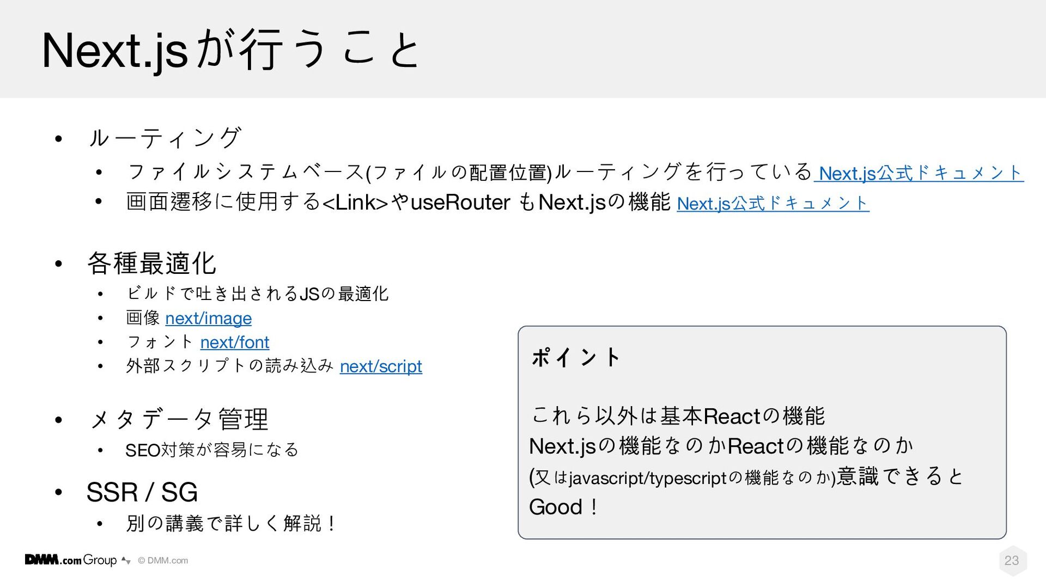The height and width of the screenshot is (588, 1046).
Task: Click the Good！ text in ポイント box
Action: coord(564,507)
